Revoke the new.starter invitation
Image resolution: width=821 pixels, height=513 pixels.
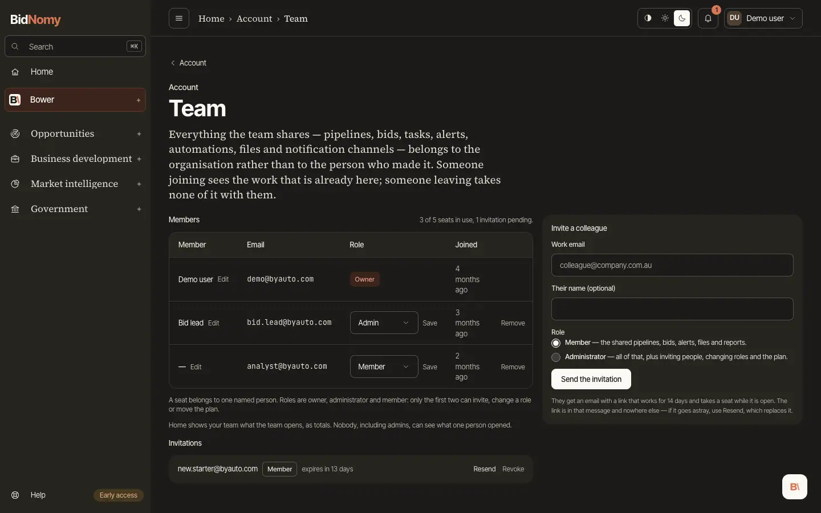click(x=513, y=469)
